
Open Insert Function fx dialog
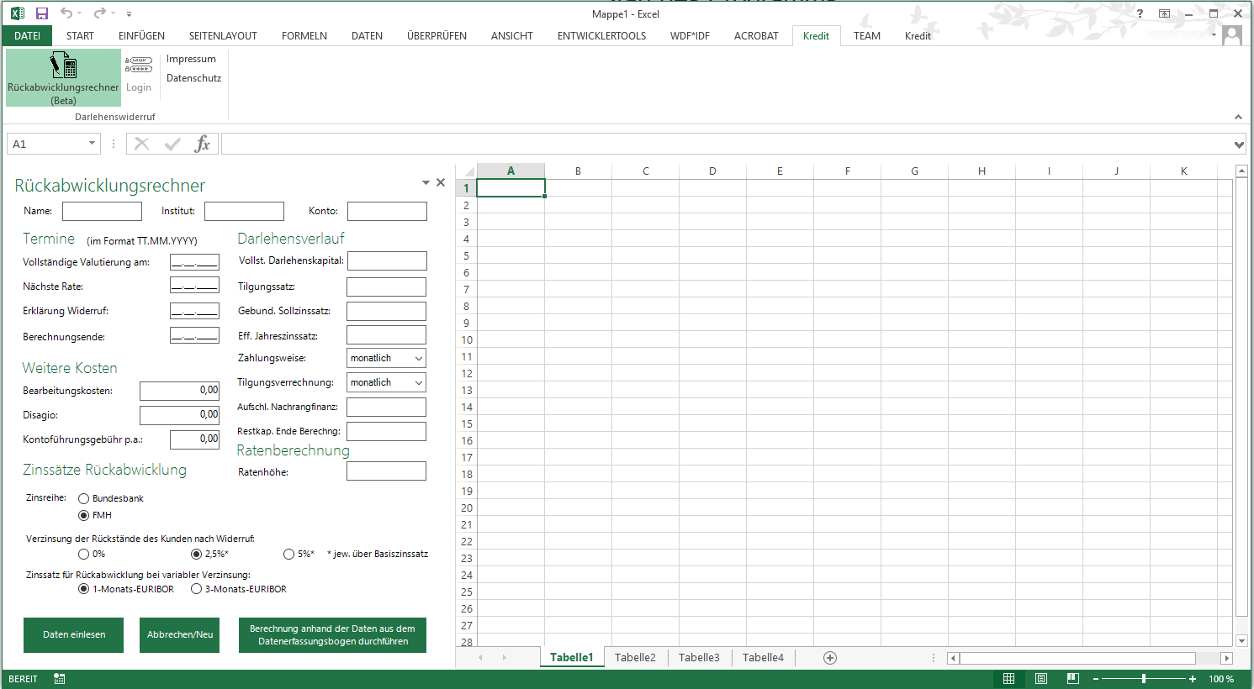[202, 144]
